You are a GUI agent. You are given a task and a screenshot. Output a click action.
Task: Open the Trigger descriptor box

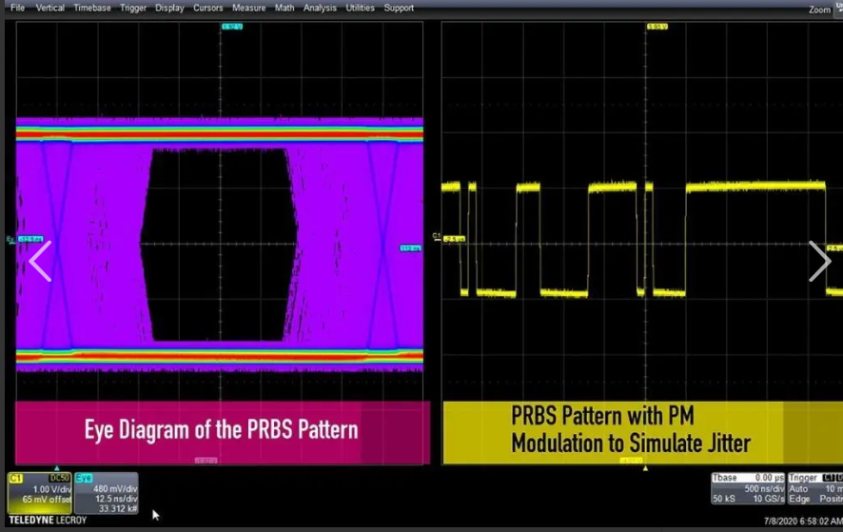click(814, 488)
